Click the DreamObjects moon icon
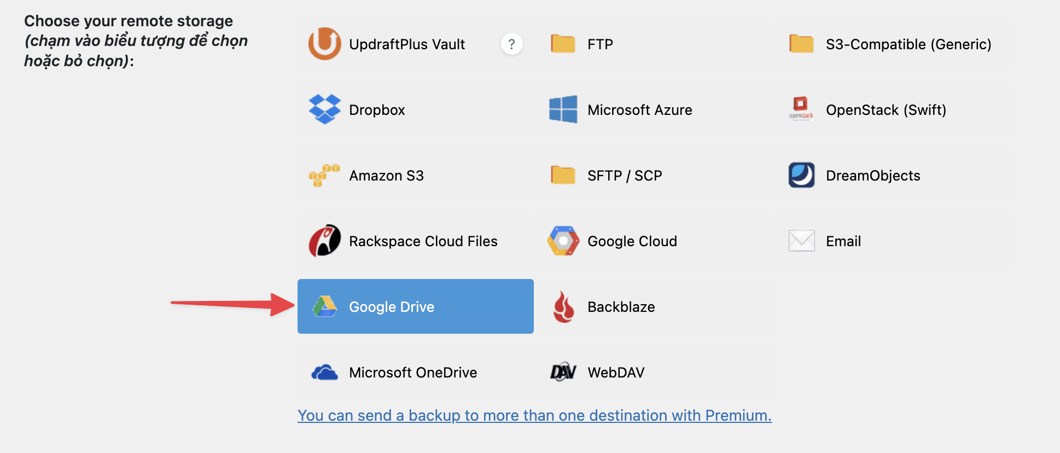This screenshot has width=1060, height=453. coord(801,175)
